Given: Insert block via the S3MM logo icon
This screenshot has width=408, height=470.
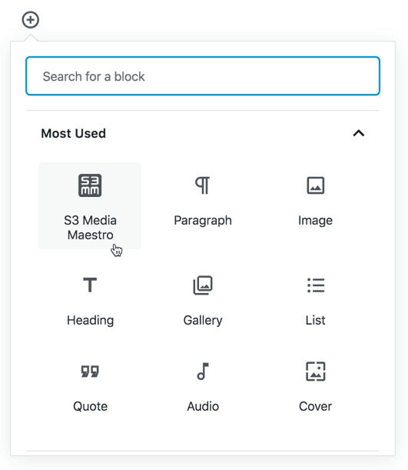Looking at the screenshot, I should point(90,185).
